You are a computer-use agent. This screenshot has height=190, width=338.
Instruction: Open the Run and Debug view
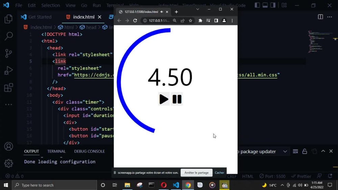[x=8, y=71]
